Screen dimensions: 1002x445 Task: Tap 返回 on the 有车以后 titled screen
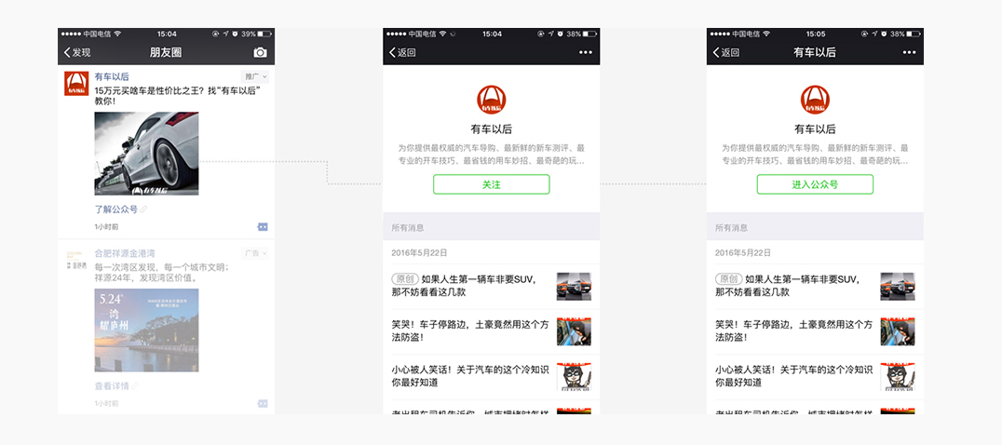coord(726,52)
